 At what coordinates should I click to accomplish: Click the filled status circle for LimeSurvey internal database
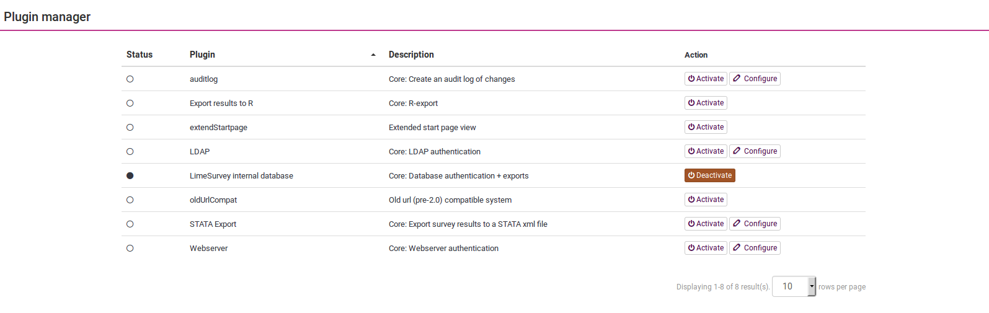click(130, 175)
